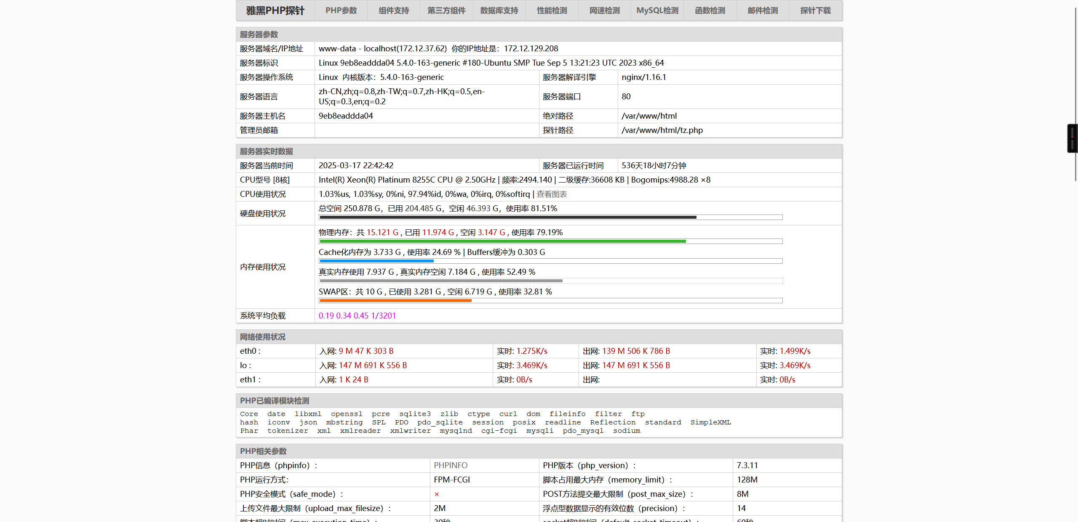The height and width of the screenshot is (522, 1078).
Task: Open the 查看图表 CPU chart link
Action: coord(552,194)
